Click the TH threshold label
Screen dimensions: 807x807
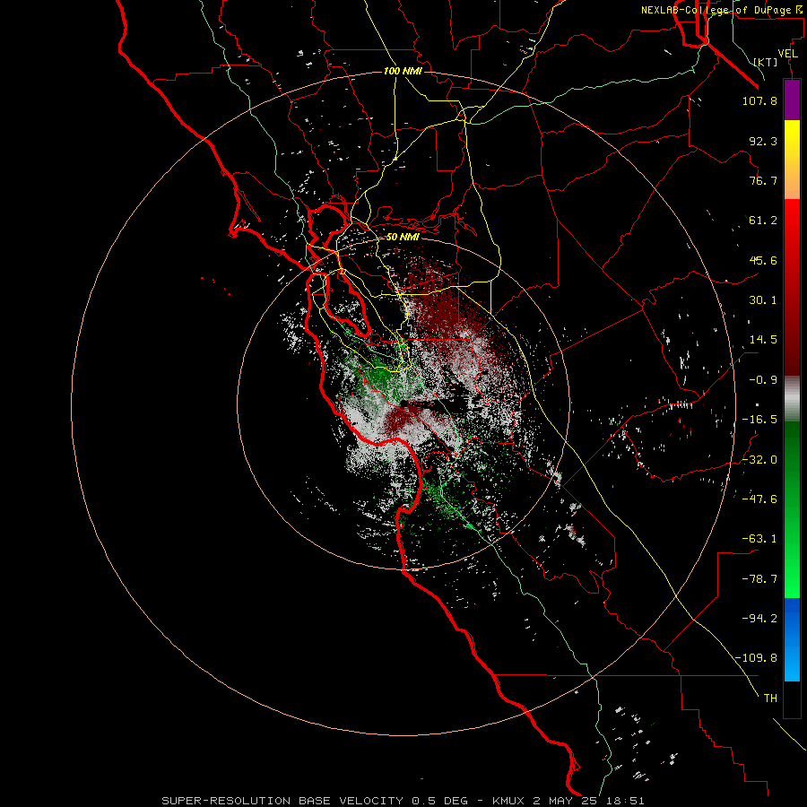[x=770, y=699]
